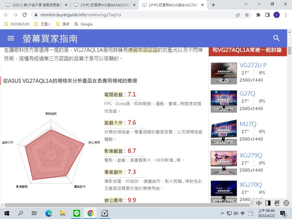Click the radar chart of application scores
Image resolution: width=292 pixels, height=219 pixels.
click(51, 151)
